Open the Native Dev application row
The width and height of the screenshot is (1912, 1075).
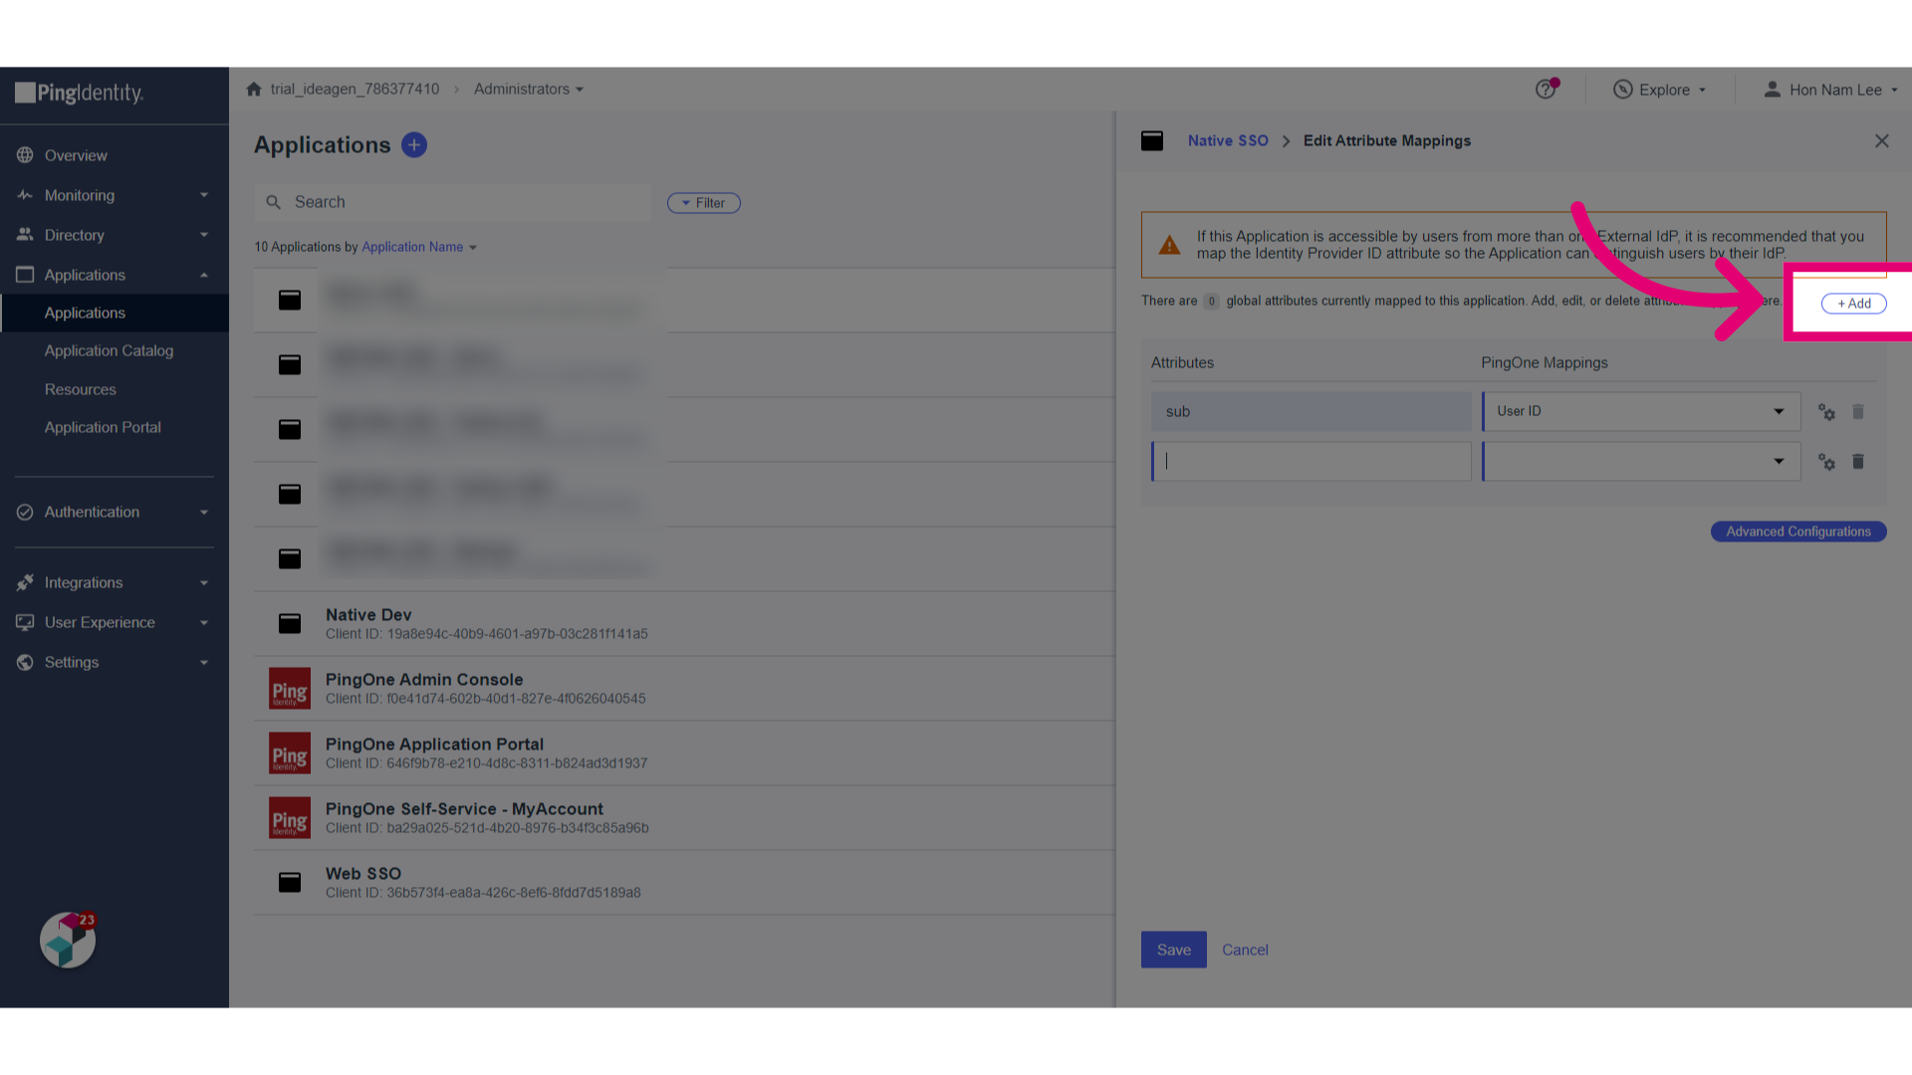pyautogui.click(x=684, y=623)
